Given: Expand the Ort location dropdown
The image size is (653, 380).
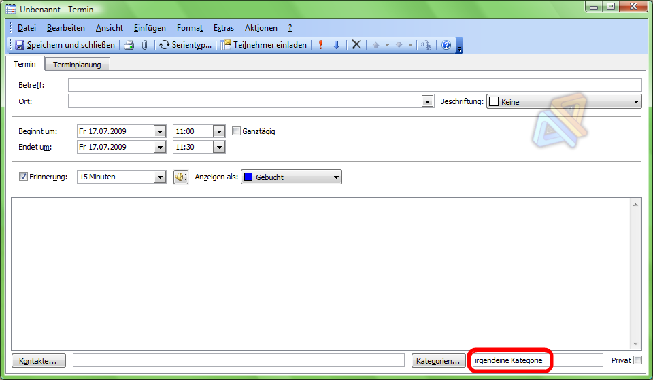Looking at the screenshot, I should (x=427, y=101).
